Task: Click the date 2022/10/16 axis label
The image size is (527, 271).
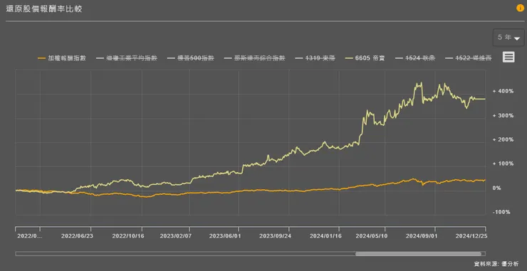Action: click(x=128, y=236)
